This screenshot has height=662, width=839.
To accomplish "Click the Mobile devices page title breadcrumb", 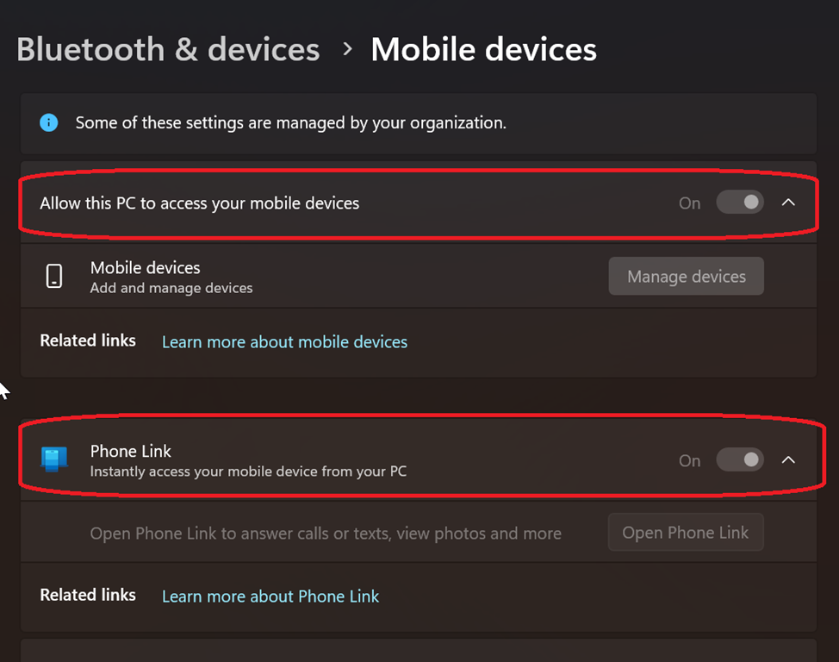I will point(483,49).
